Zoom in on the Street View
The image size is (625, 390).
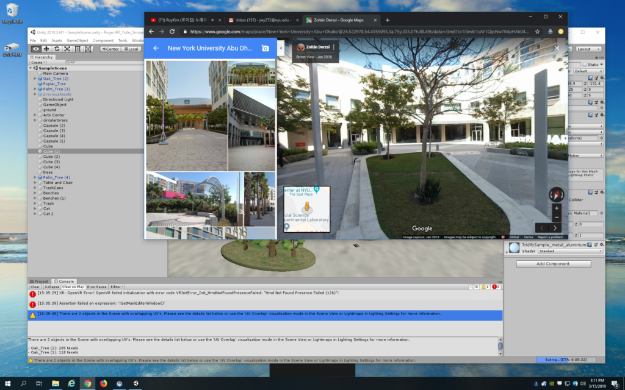(557, 208)
